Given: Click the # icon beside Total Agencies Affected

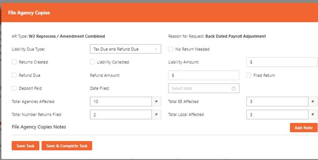Looking at the screenshot, I should 156,102.
